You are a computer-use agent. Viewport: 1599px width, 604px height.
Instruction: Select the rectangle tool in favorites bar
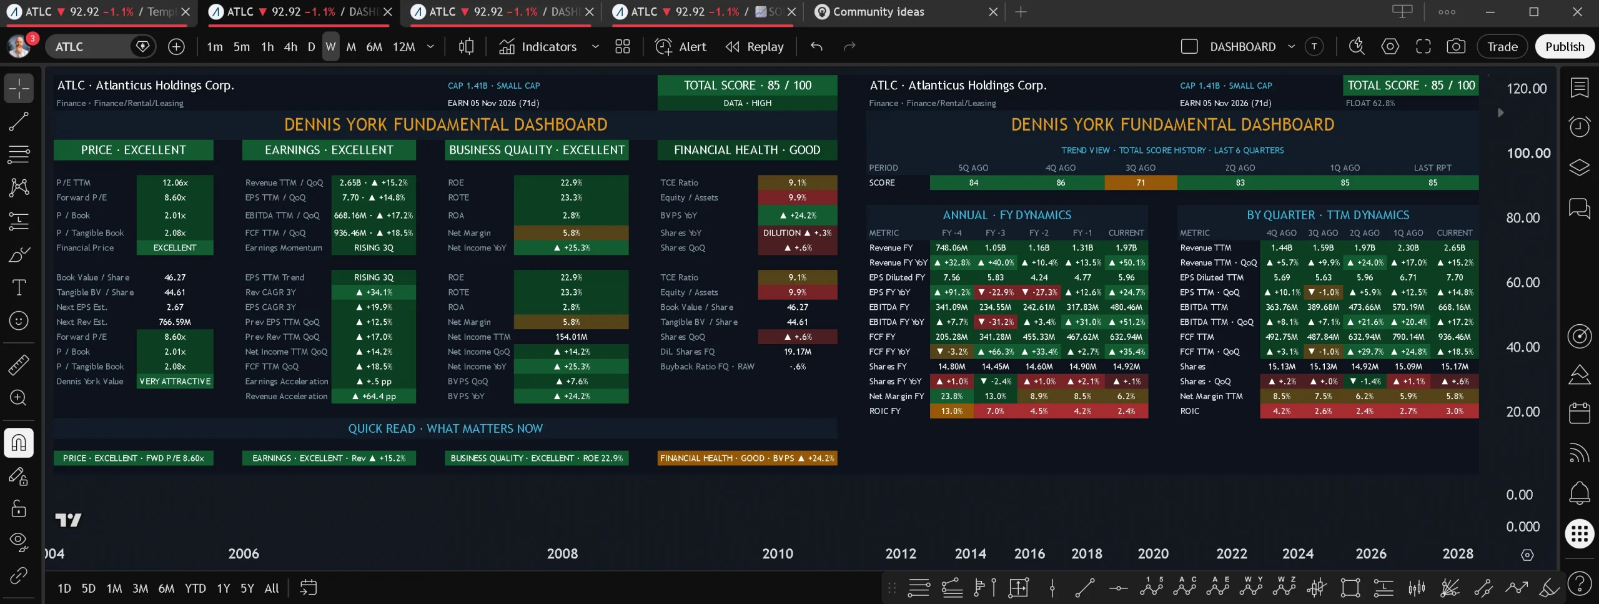1350,587
